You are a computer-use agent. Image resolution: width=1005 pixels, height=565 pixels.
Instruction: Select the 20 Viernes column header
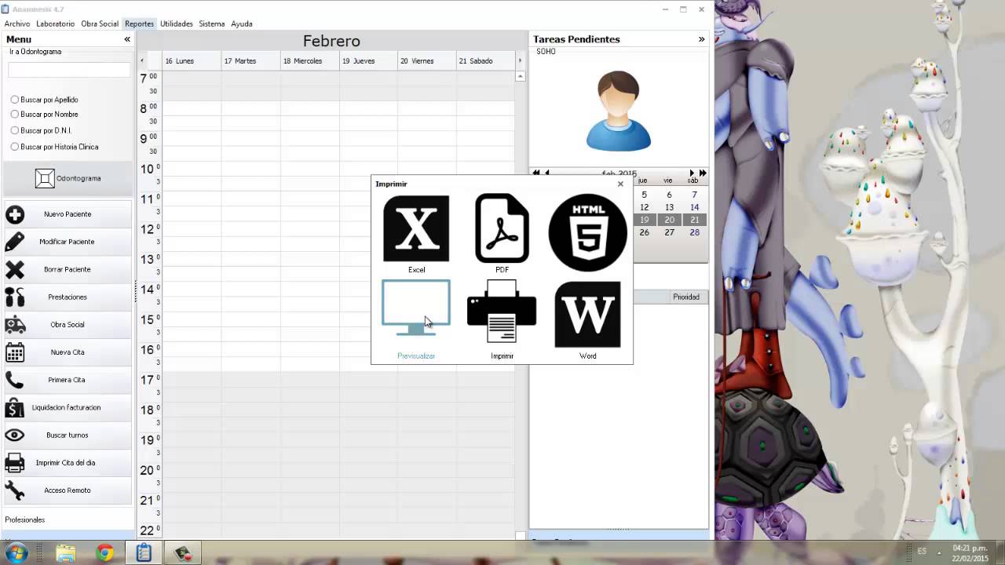[x=427, y=60]
